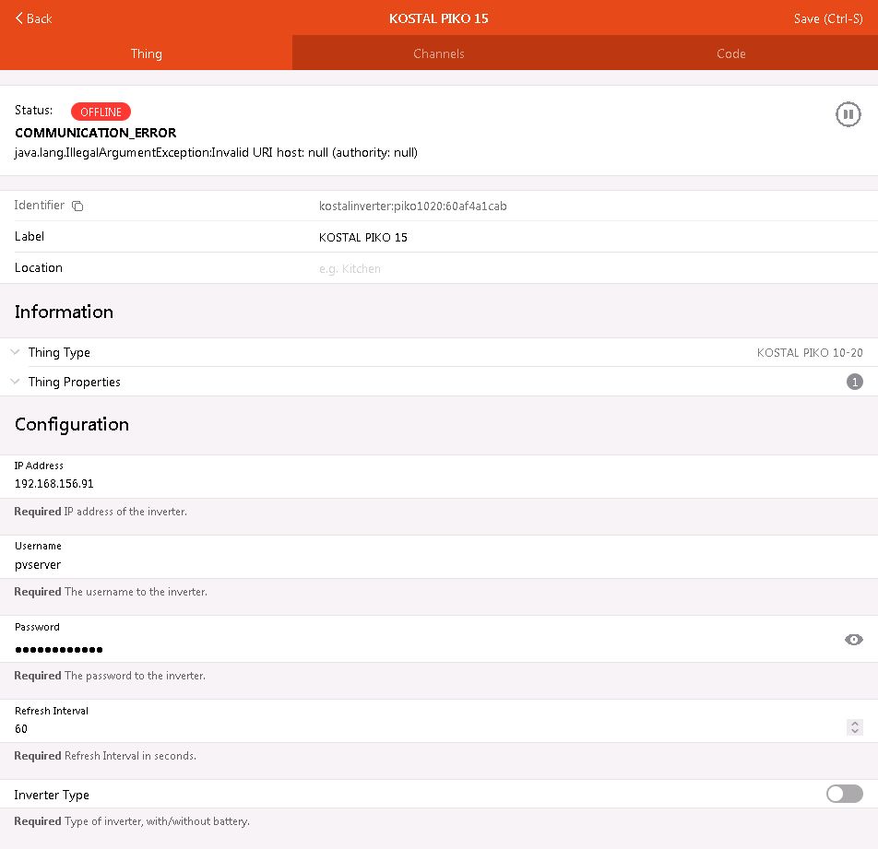878x849 pixels.
Task: Click the OFFLINE status badge
Action: pyautogui.click(x=101, y=112)
